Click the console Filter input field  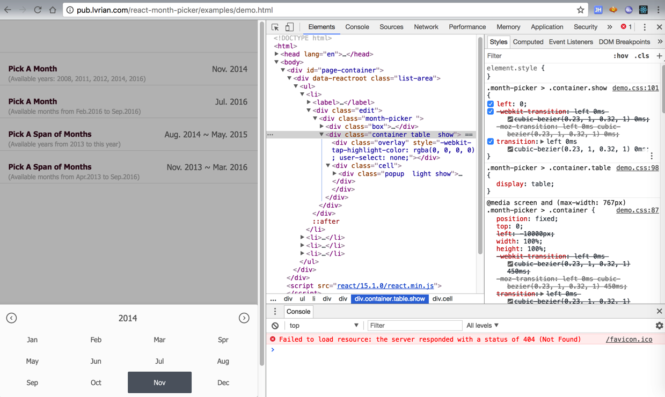coord(414,326)
